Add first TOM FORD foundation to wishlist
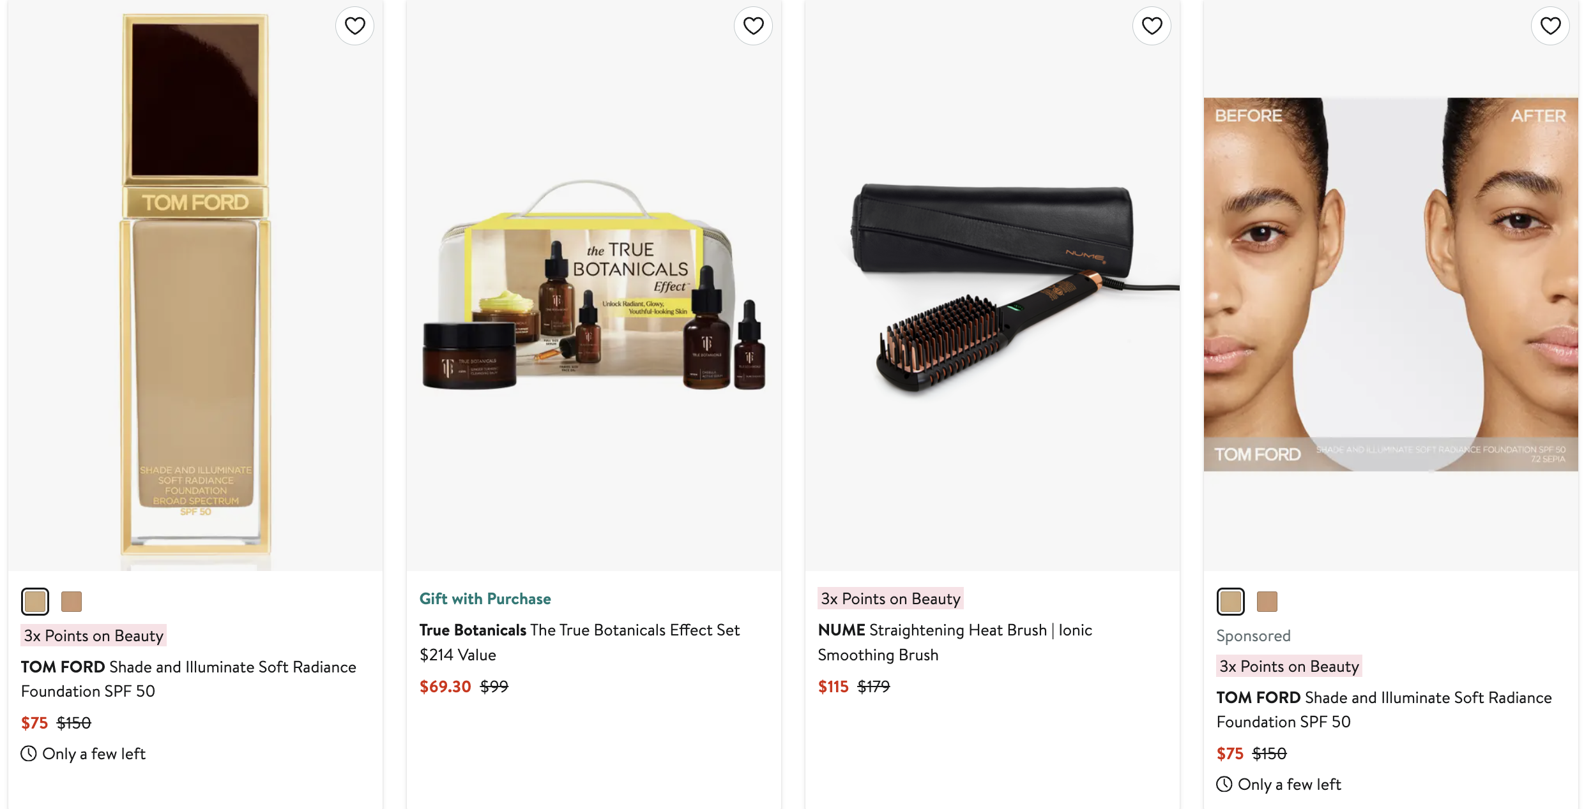 pos(354,26)
